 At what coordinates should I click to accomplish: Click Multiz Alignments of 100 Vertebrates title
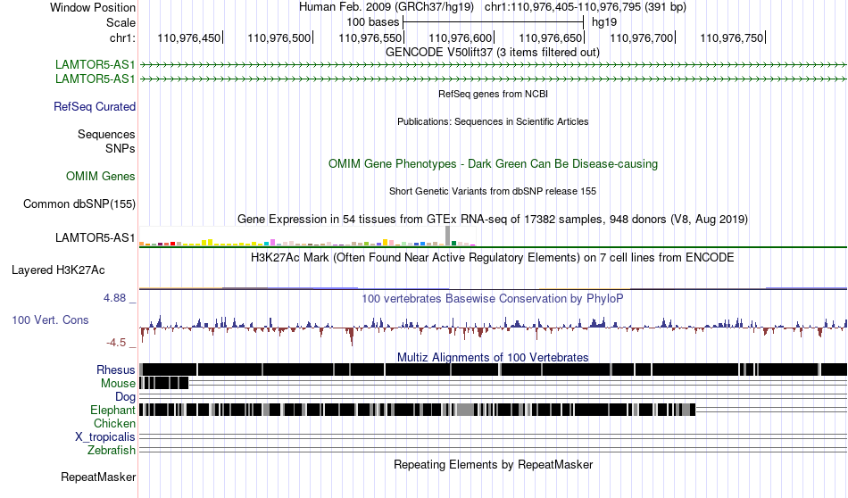(x=493, y=357)
